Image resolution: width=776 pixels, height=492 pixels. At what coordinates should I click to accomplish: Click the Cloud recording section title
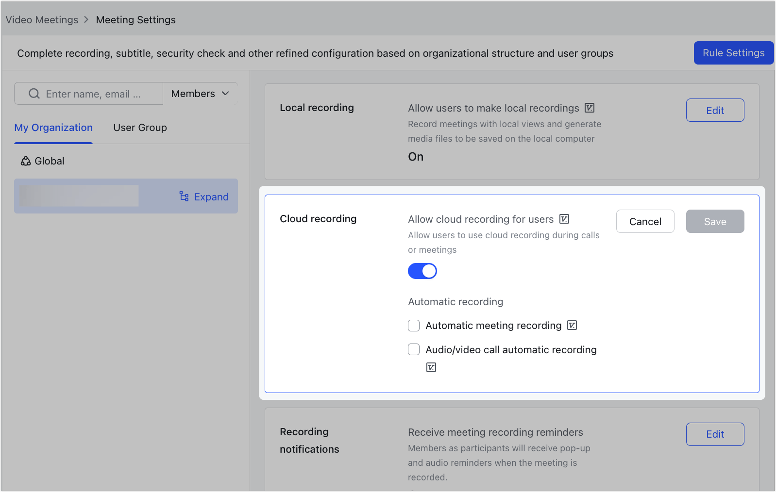318,219
